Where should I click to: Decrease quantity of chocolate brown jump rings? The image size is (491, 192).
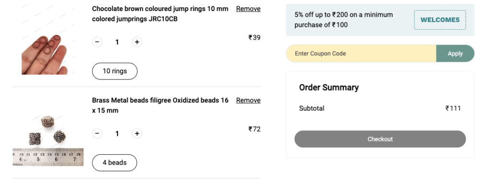pos(97,42)
